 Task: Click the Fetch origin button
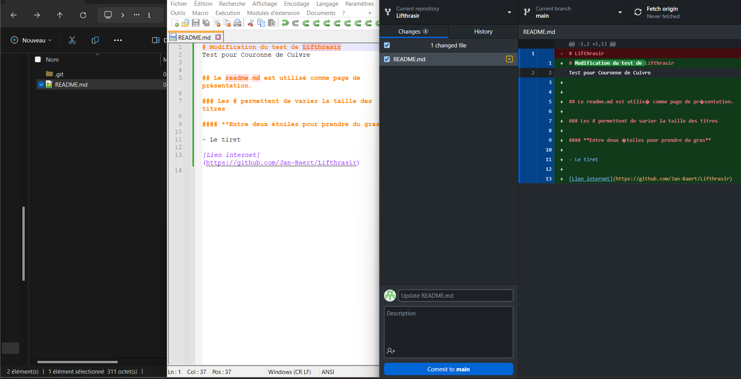click(x=685, y=12)
